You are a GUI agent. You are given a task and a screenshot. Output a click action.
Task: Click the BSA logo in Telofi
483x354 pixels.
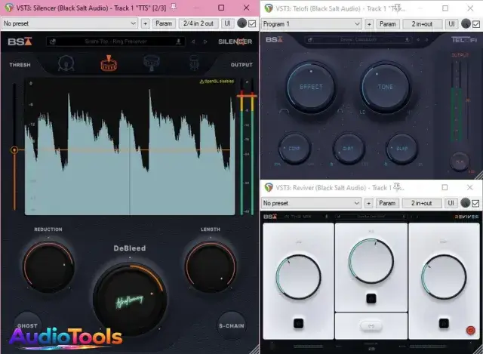(274, 39)
